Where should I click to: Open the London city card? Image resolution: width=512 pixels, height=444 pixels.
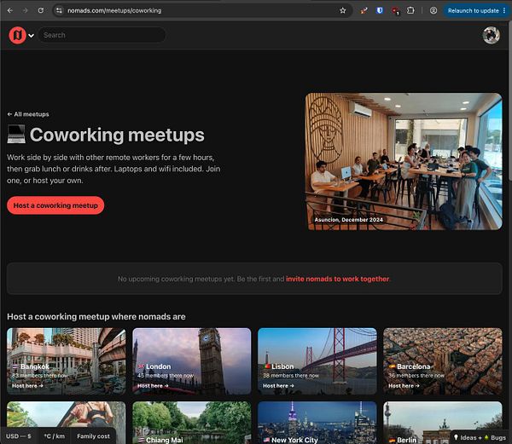[x=192, y=361]
